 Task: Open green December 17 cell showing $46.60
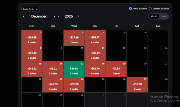click(x=74, y=69)
